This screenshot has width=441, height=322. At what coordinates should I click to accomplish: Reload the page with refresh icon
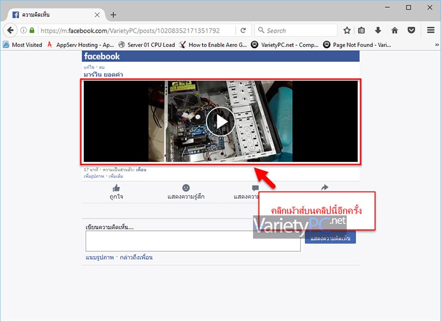point(243,30)
